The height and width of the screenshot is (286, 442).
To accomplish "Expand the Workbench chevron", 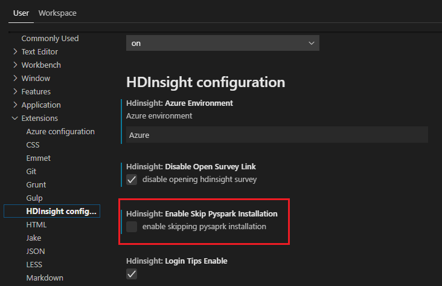I will pos(15,65).
